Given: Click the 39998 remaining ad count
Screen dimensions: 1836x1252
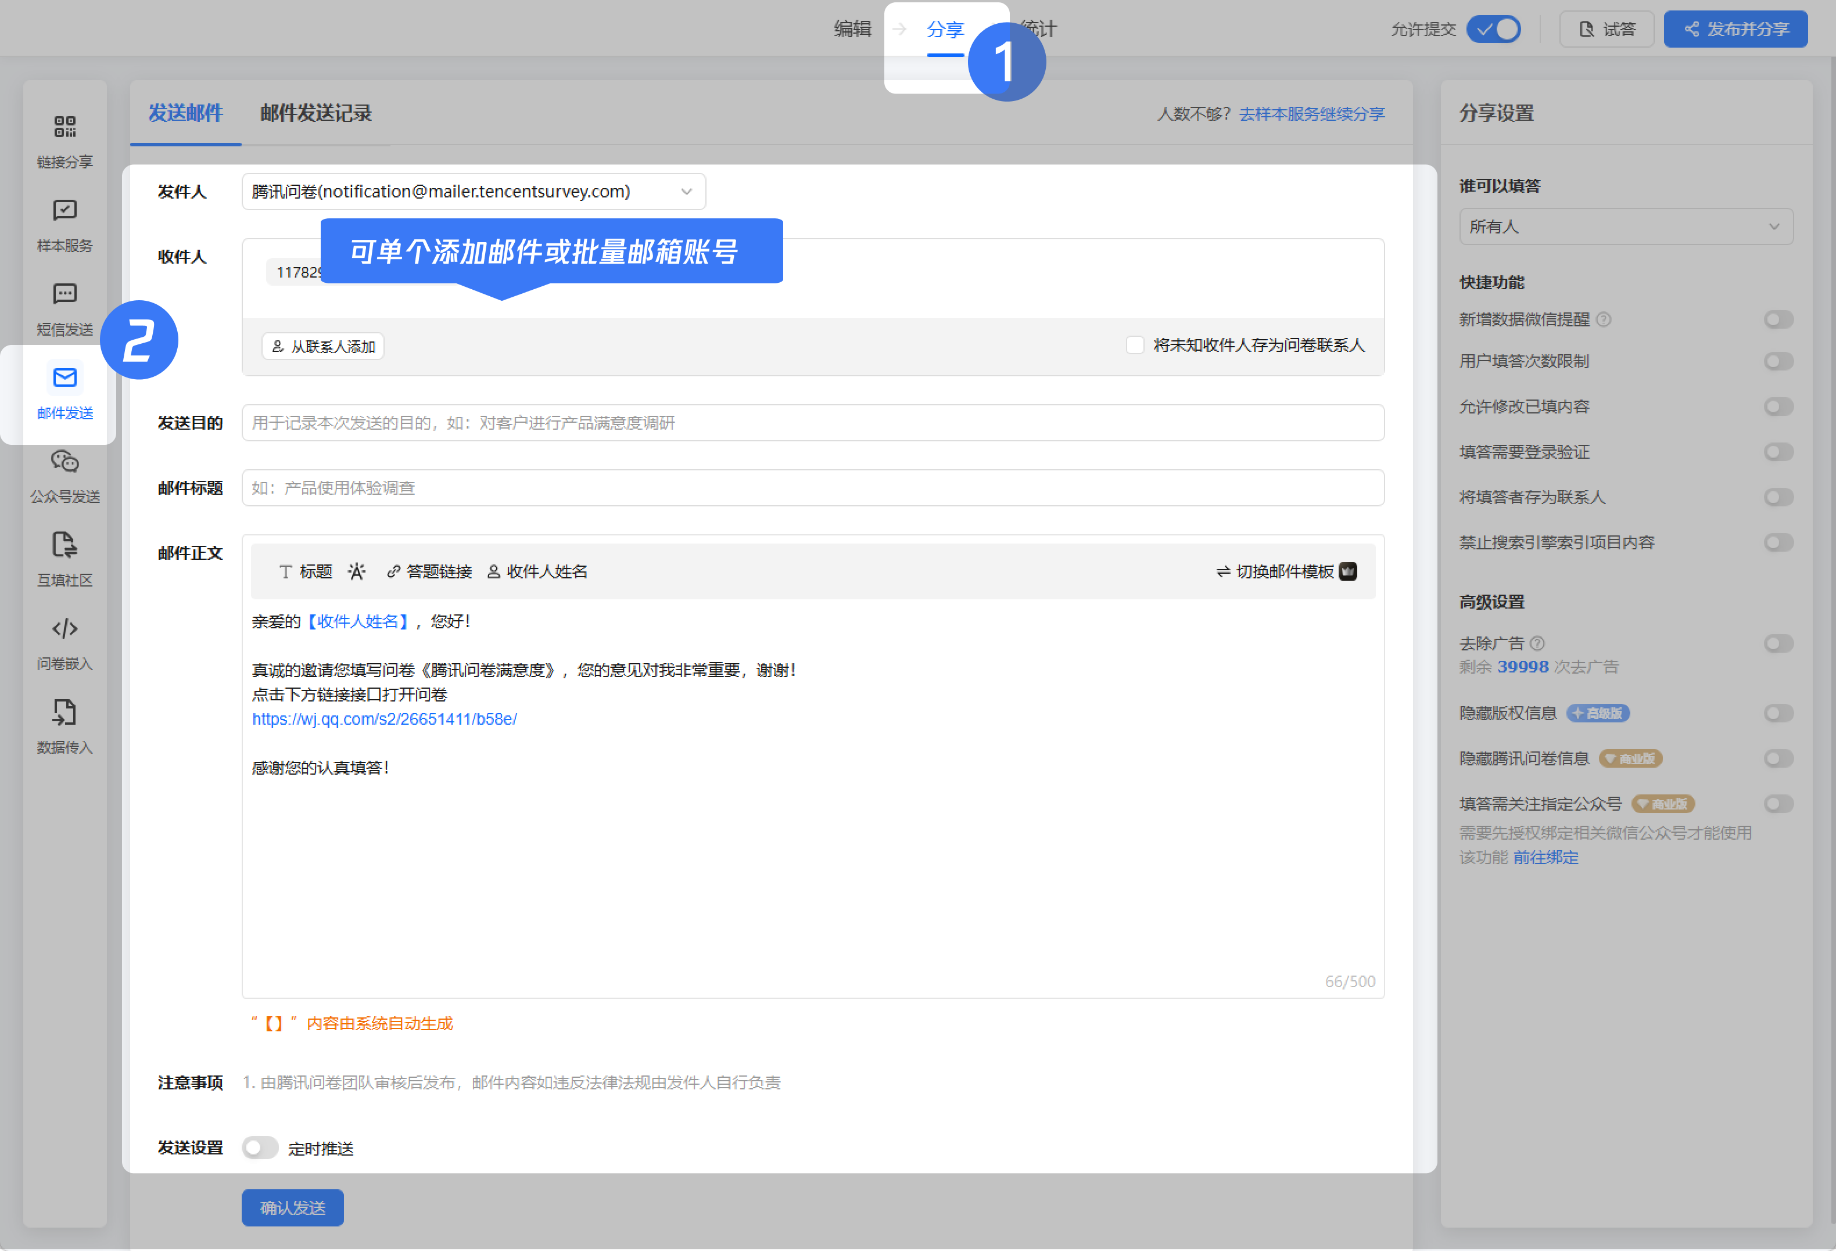Looking at the screenshot, I should click(1522, 667).
